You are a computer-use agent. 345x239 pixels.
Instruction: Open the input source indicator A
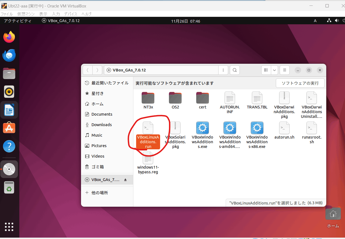(x=315, y=21)
